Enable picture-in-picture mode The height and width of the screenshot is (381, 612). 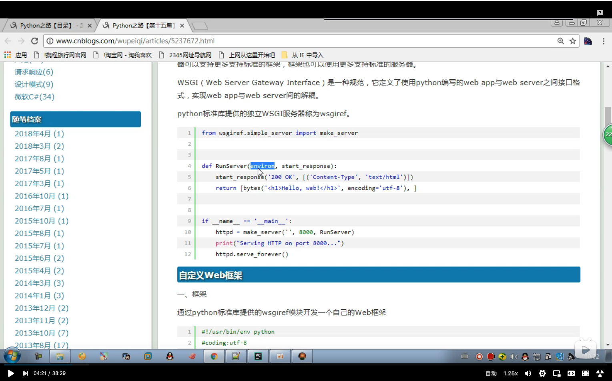pyautogui.click(x=557, y=373)
